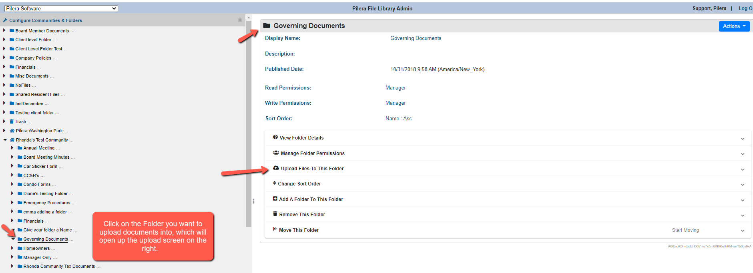Collapse the Rhonda's Test Community node
The image size is (753, 273).
pyautogui.click(x=5, y=140)
